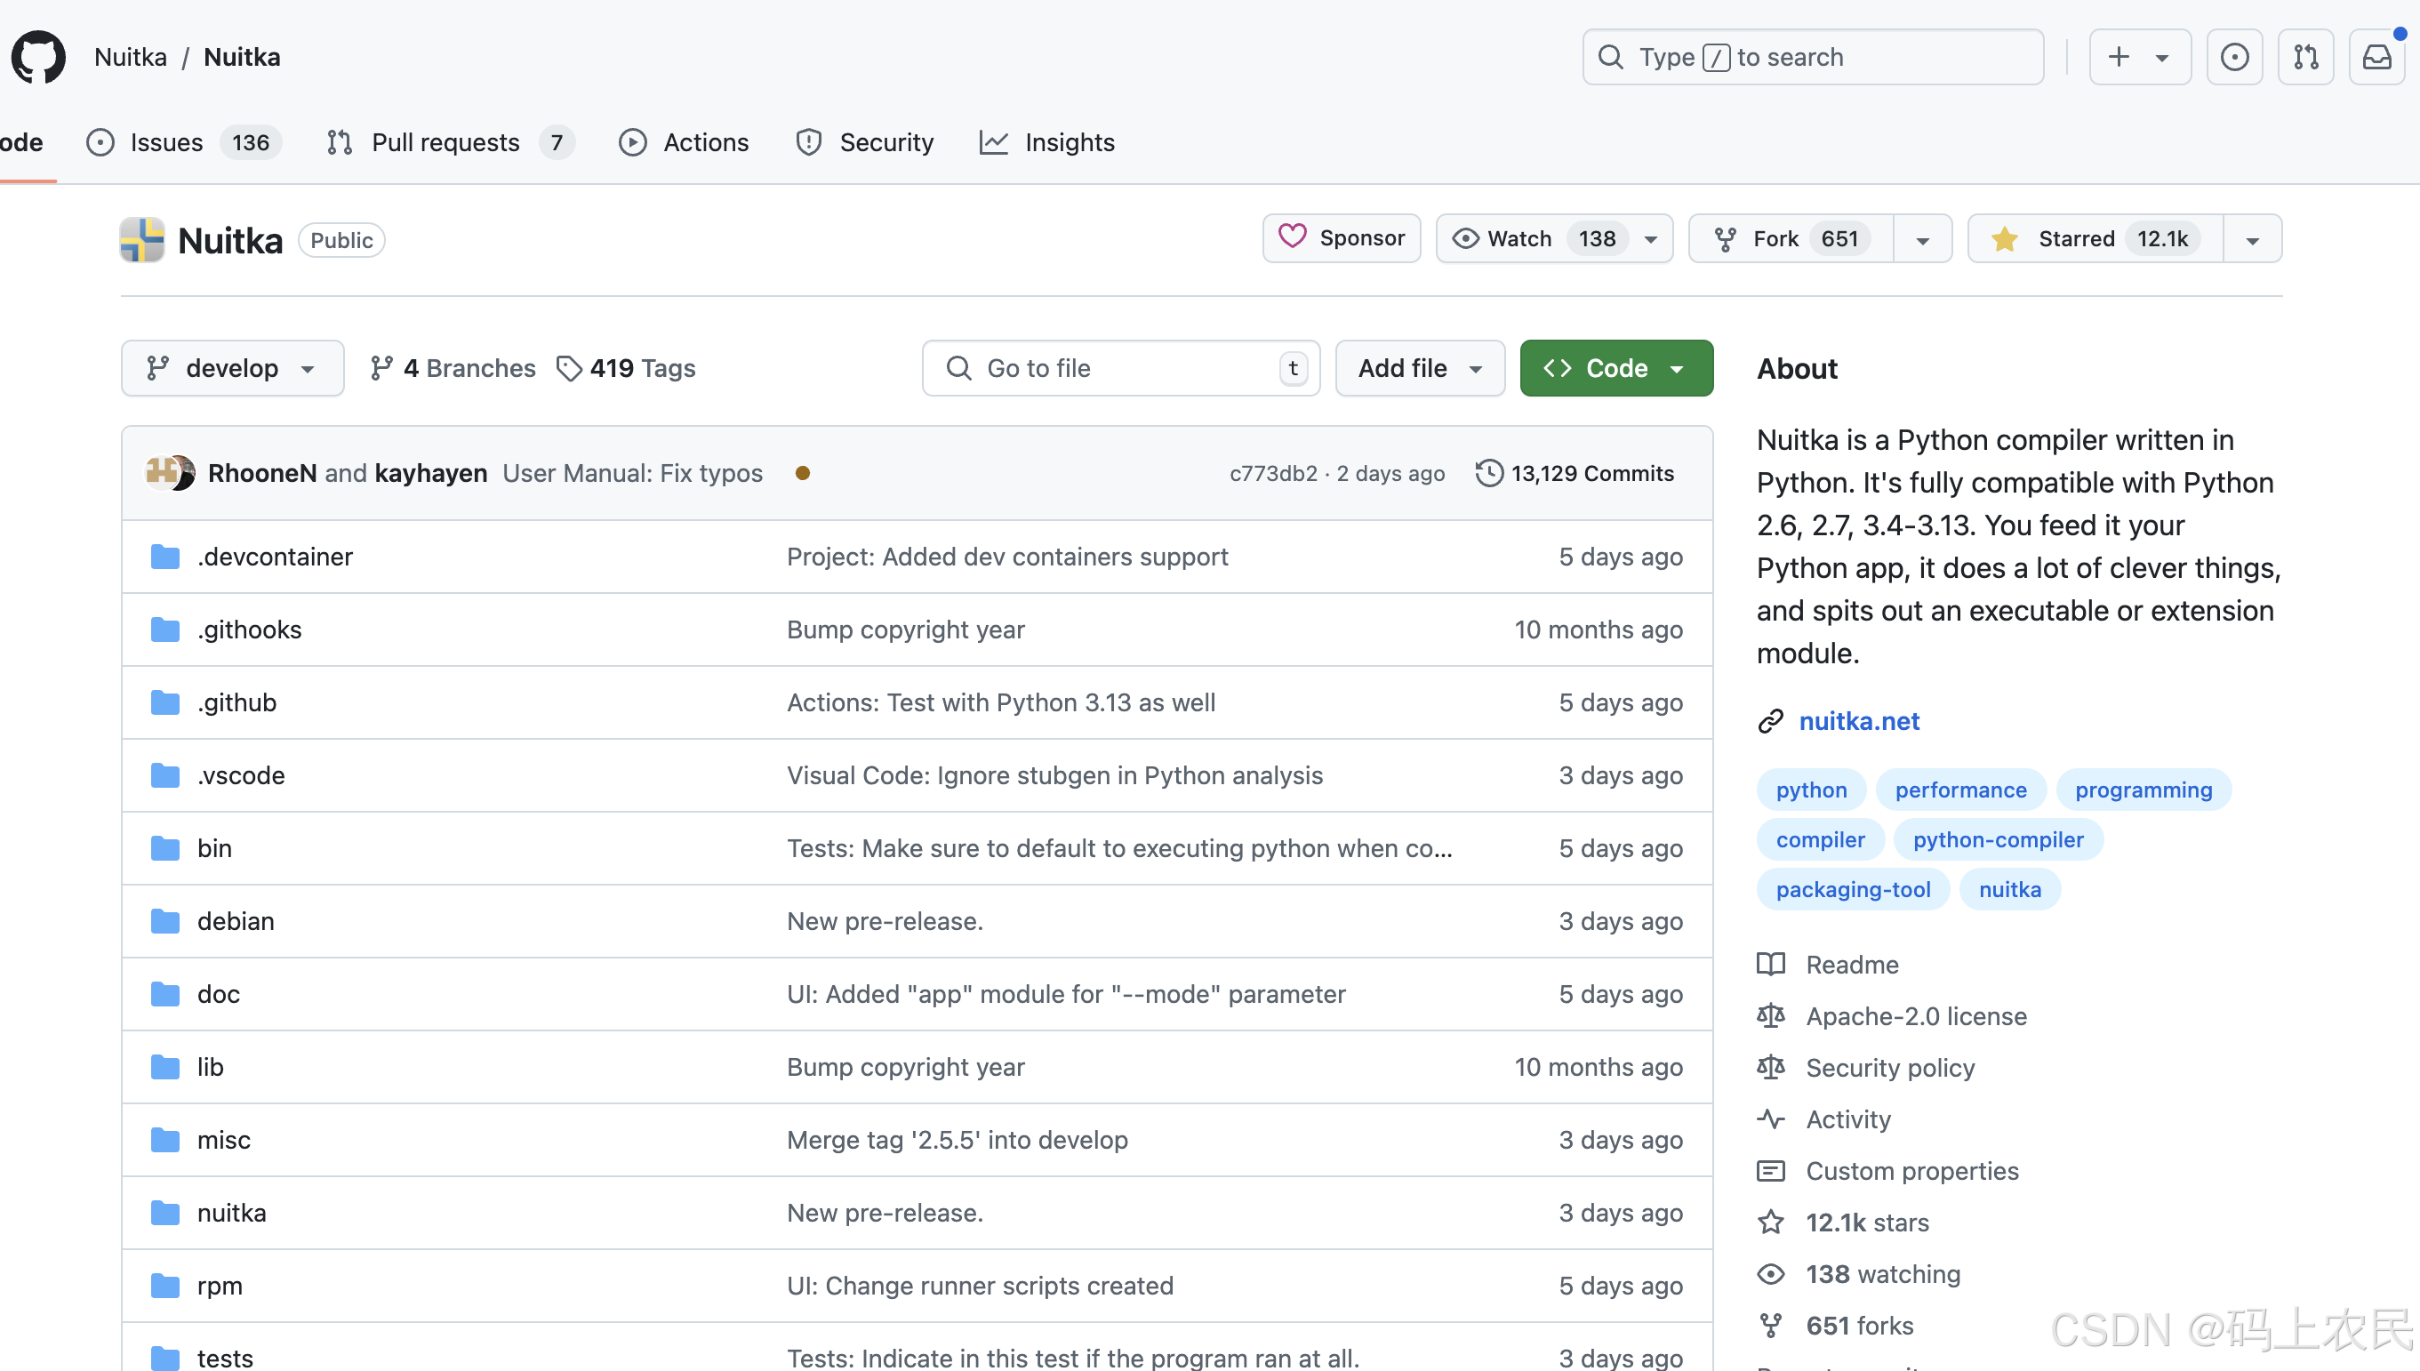Viewport: 2420px width, 1371px height.
Task: Expand the Add file dropdown
Action: [1420, 368]
